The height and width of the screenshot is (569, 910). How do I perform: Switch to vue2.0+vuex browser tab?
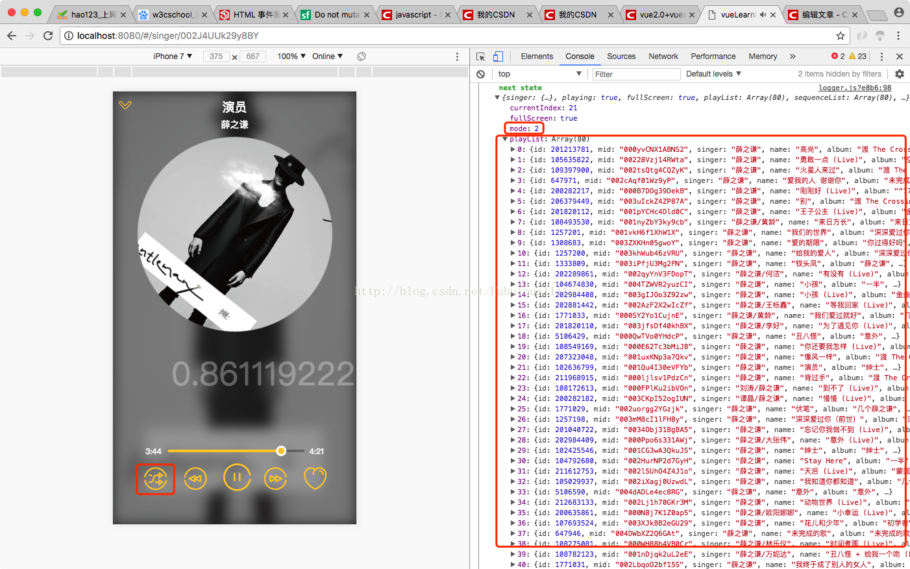[x=661, y=14]
